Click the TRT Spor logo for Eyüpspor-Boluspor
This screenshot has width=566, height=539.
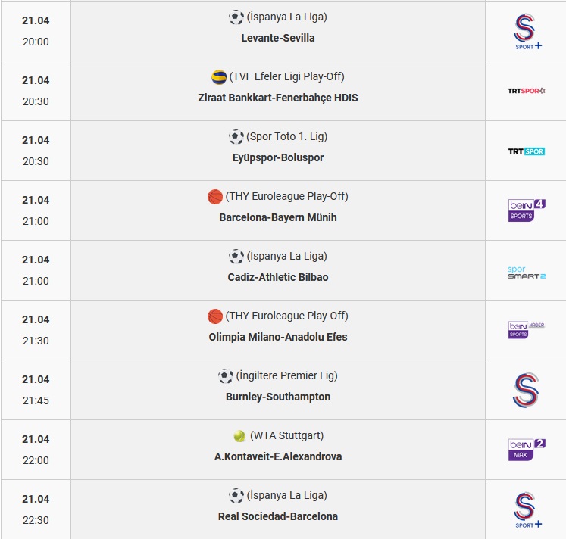(x=527, y=151)
